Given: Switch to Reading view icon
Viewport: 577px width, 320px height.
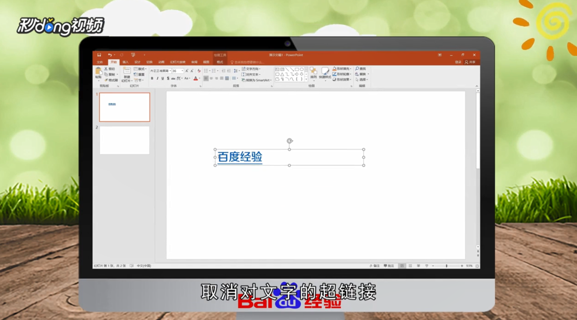Looking at the screenshot, I should (x=418, y=266).
